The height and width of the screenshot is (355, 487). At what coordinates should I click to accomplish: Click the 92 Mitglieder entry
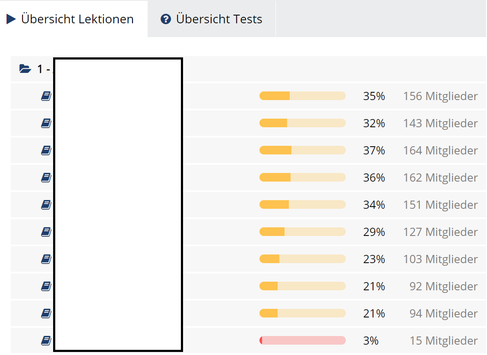443,286
